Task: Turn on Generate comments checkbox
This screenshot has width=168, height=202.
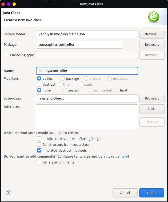Action: 39,162
